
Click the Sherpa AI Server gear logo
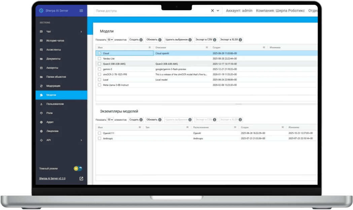pos(41,10)
